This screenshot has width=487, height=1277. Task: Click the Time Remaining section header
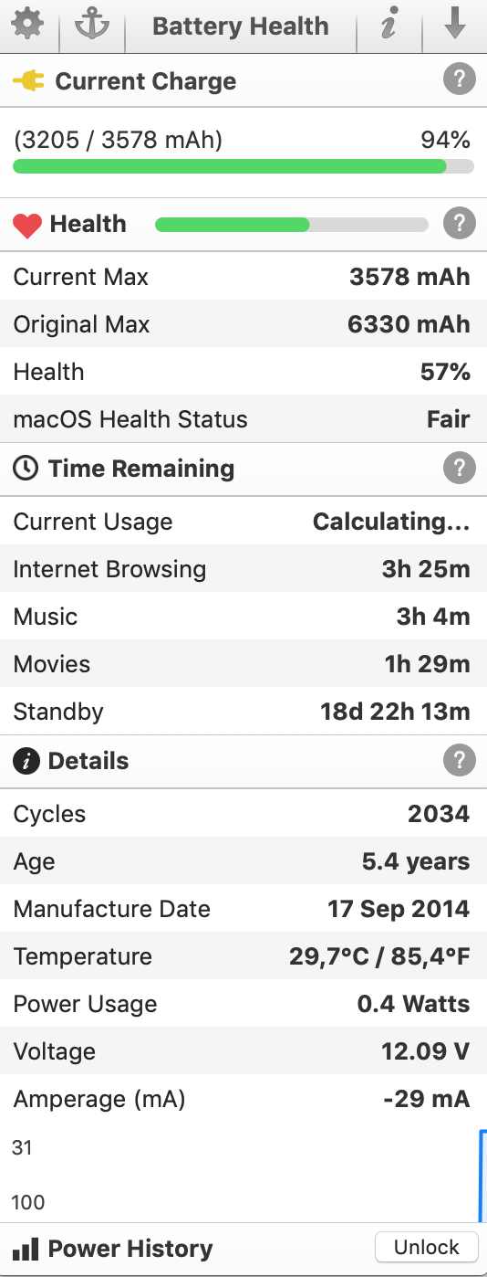click(x=243, y=469)
